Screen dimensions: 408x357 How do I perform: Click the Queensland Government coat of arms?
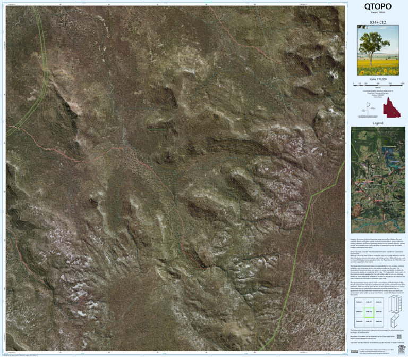pyautogui.click(x=402, y=350)
